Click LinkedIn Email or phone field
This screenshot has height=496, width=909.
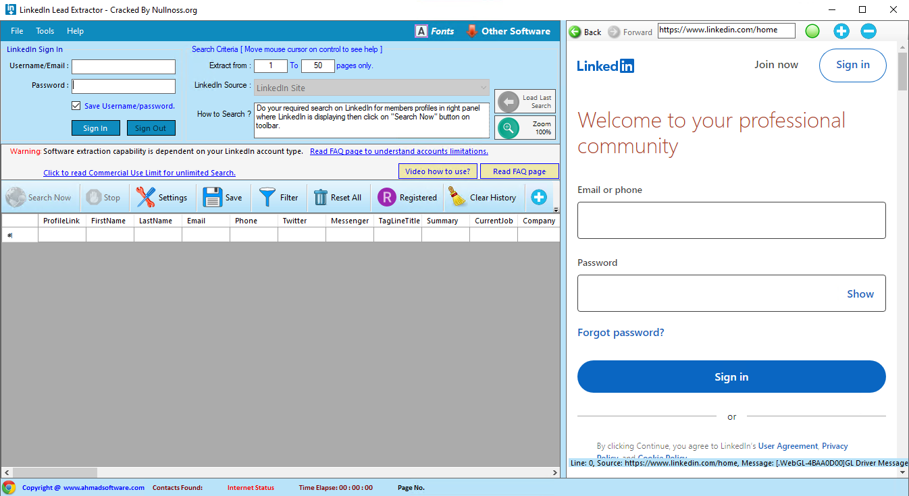(x=731, y=220)
